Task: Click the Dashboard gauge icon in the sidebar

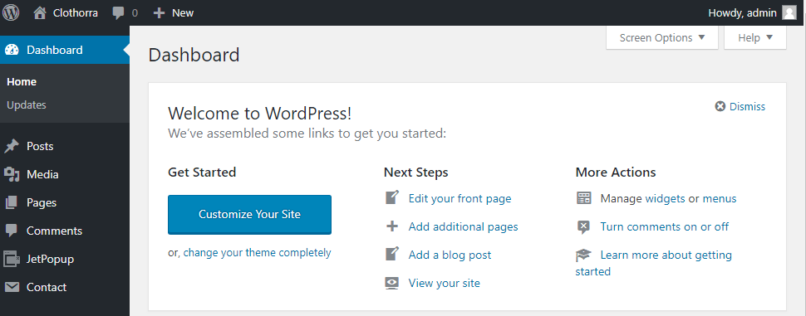Action: [12, 50]
